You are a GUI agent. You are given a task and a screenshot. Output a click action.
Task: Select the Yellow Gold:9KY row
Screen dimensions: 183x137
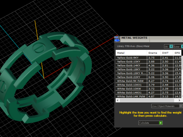148,57
